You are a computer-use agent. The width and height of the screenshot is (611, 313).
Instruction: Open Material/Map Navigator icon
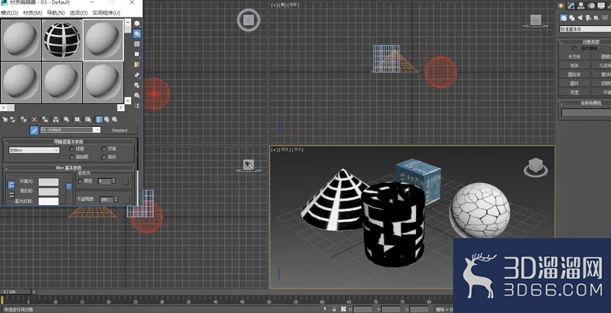tap(137, 106)
